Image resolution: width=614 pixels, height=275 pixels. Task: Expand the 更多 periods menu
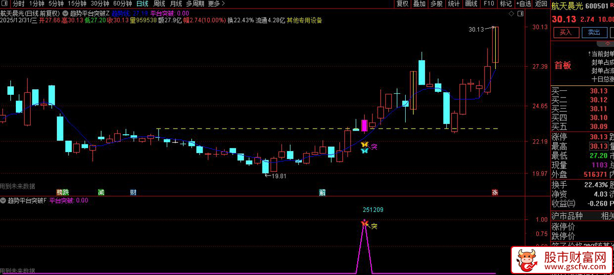(216, 4)
